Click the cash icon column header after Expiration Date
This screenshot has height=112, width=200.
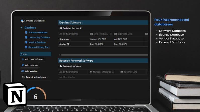tap(146, 34)
